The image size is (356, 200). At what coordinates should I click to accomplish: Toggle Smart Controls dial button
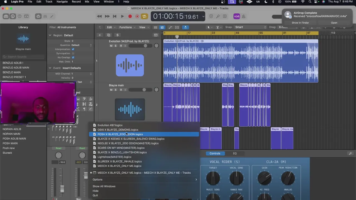tap(38, 16)
